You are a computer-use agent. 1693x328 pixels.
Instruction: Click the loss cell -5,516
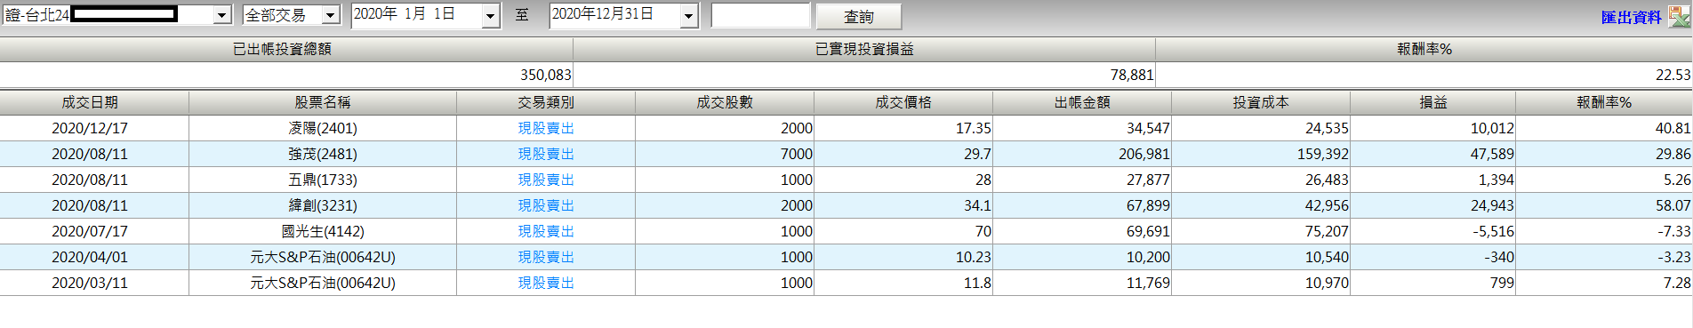(1432, 231)
